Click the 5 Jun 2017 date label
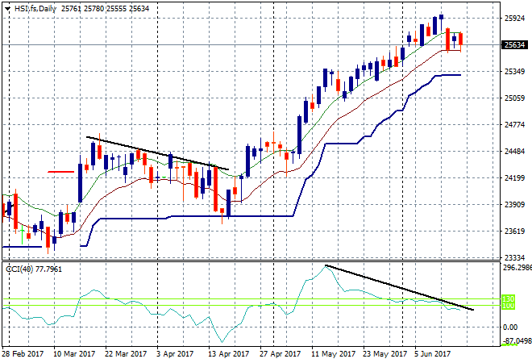532x363 pixels. 432,354
